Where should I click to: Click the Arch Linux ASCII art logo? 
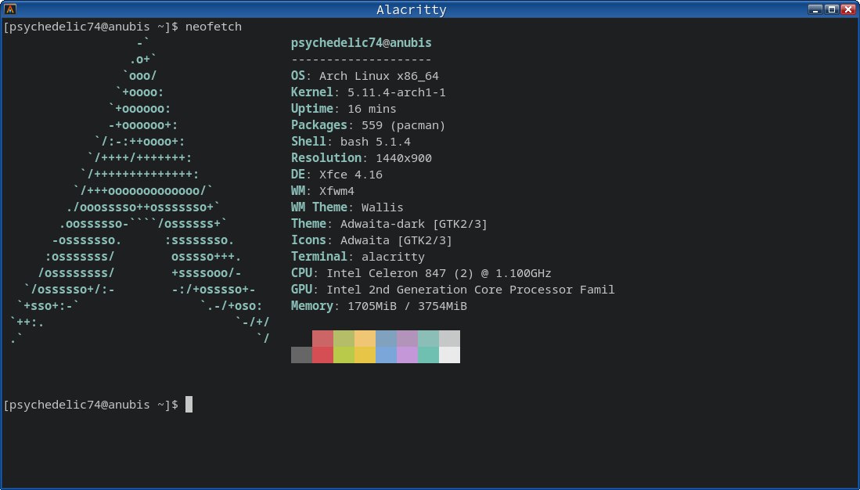[x=140, y=191]
